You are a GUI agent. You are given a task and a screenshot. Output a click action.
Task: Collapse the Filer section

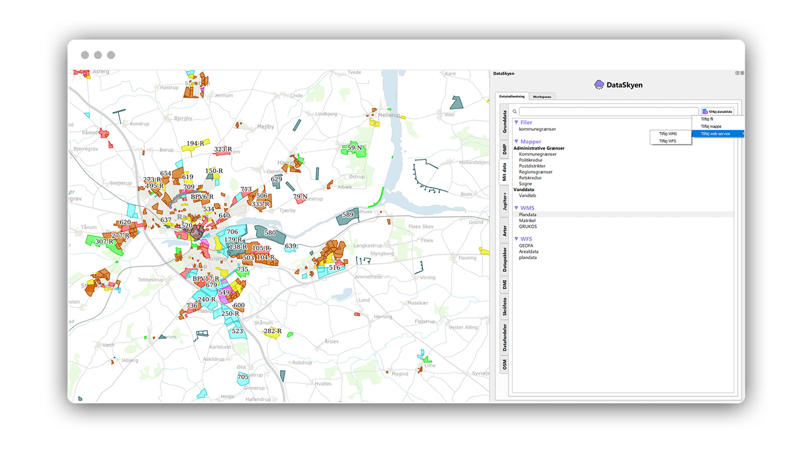coord(516,122)
